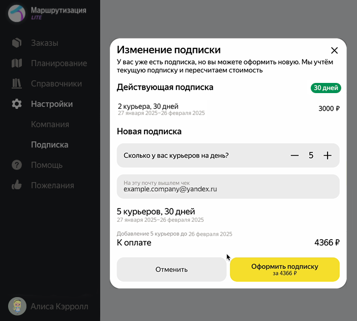Image resolution: width=357 pixels, height=321 pixels.
Task: Click the Маршрутизация Lite logo icon
Action: (17, 13)
